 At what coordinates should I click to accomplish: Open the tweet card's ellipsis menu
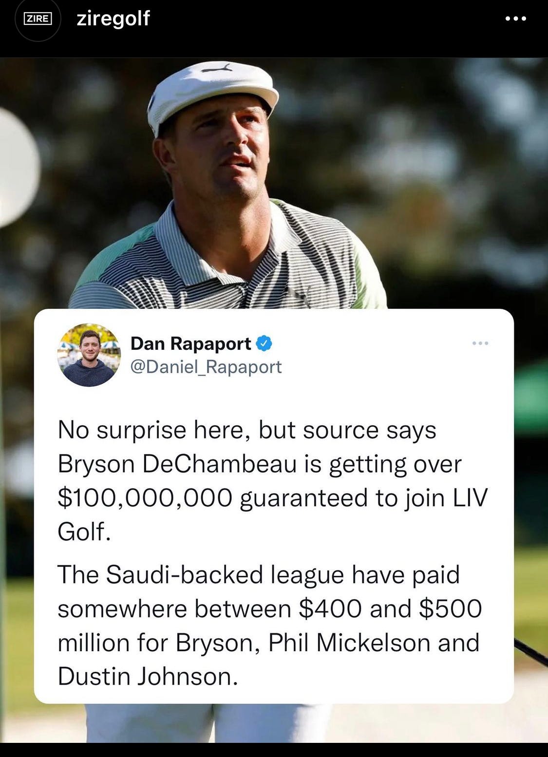480,343
